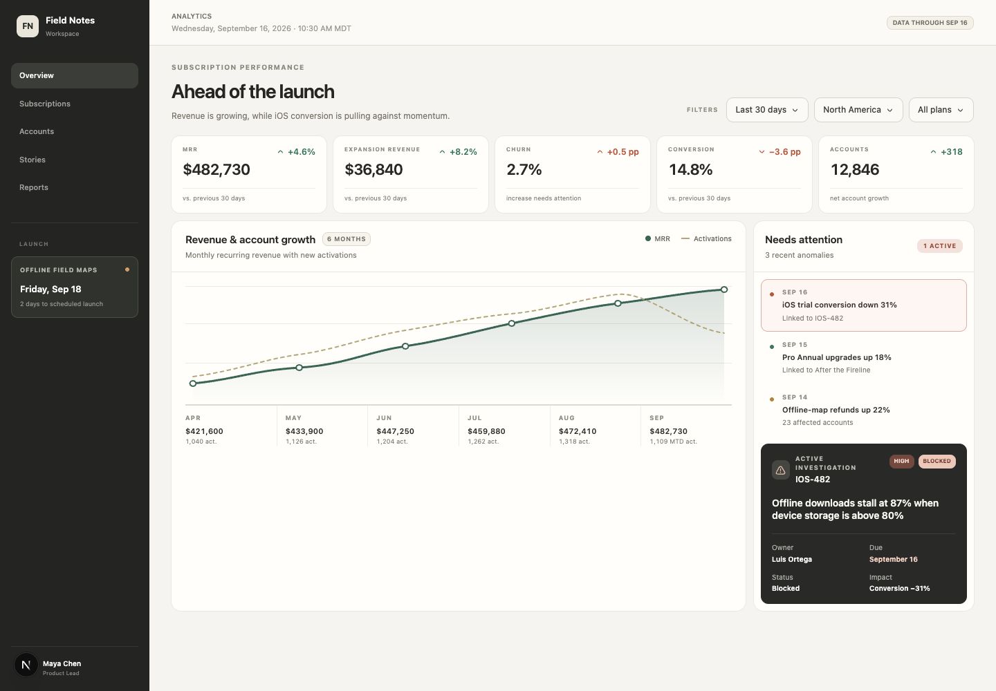Screen dimensions: 996x691
Task: Open the All plans filter dropdown
Action: [941, 110]
